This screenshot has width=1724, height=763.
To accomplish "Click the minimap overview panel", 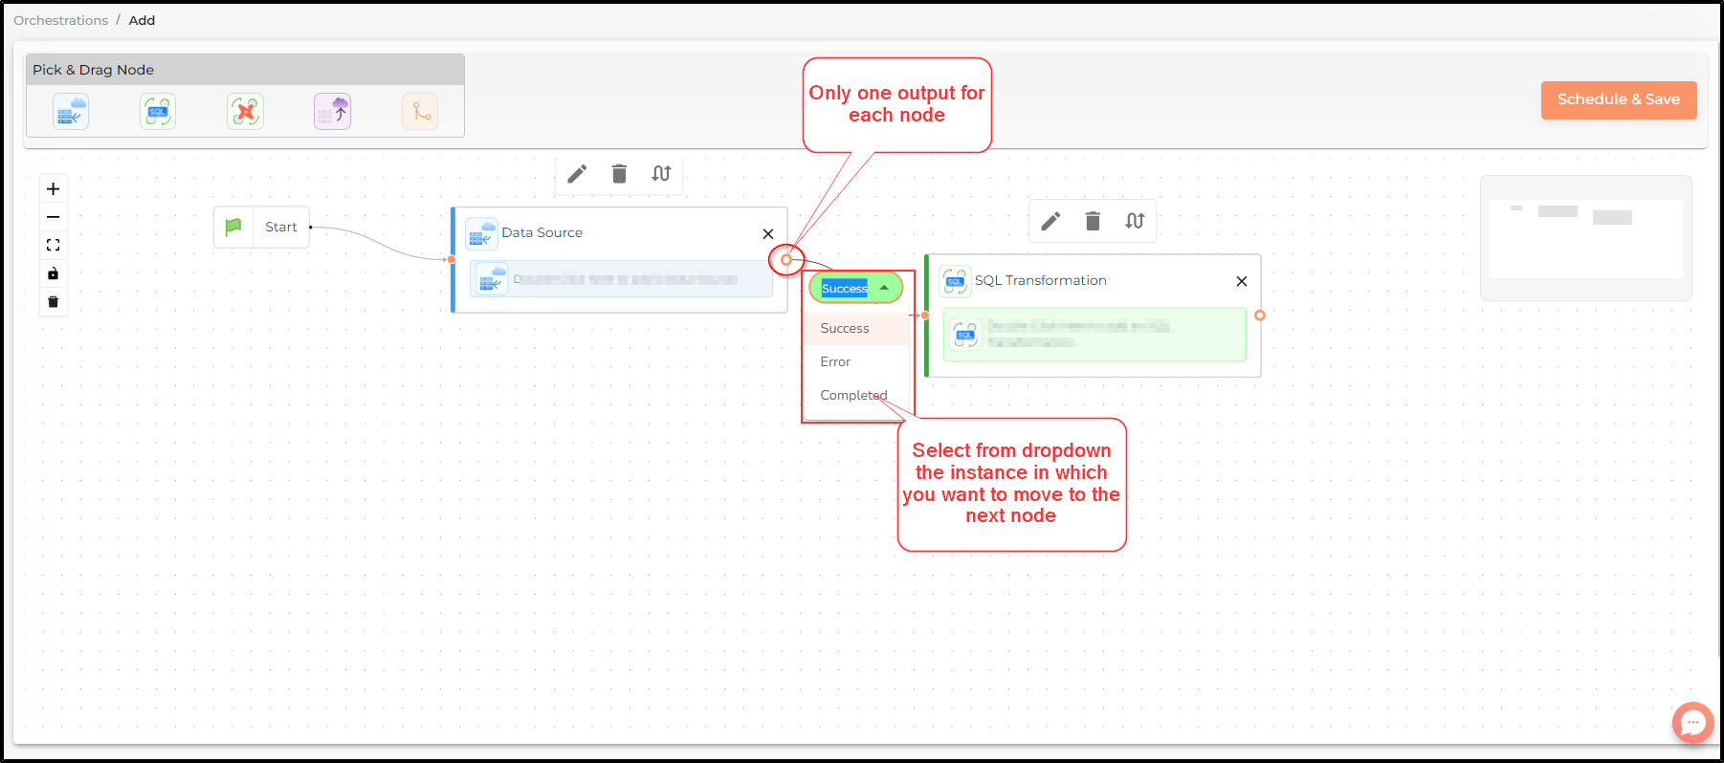I will click(x=1586, y=238).
